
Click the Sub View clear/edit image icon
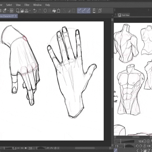pos(149,150)
